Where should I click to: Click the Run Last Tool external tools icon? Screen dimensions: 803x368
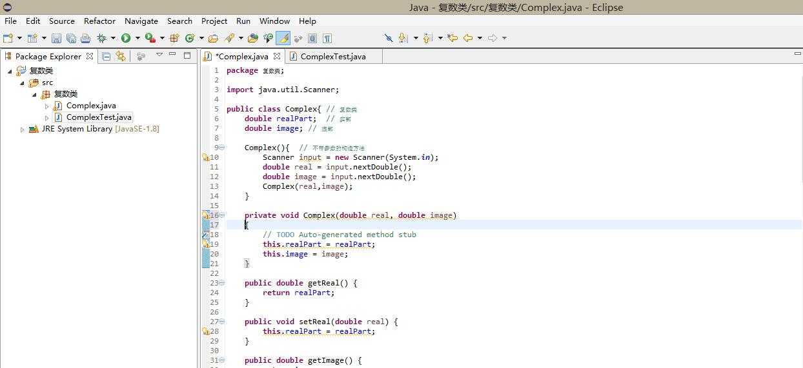click(x=150, y=38)
